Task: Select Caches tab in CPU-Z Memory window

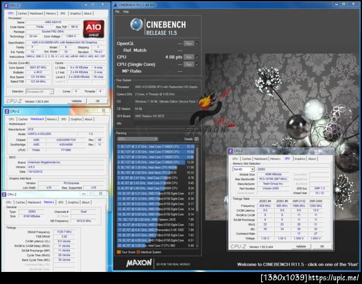Action: coord(20,203)
